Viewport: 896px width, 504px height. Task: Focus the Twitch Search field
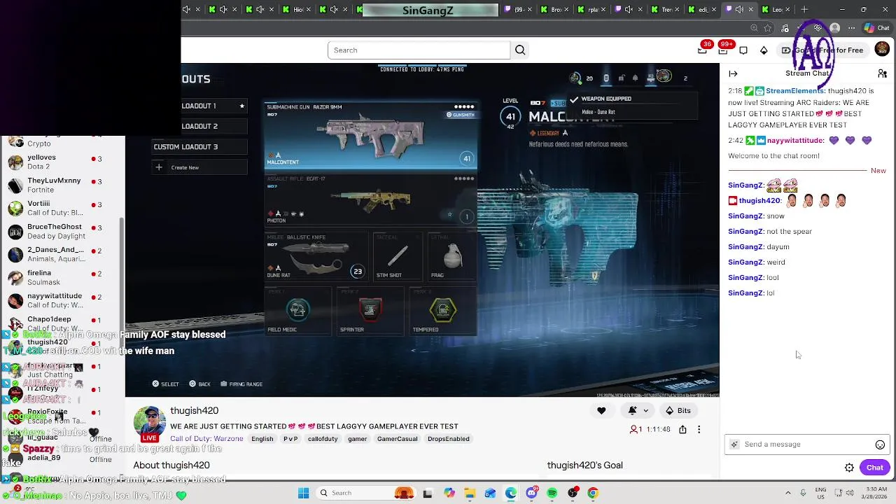pos(419,50)
